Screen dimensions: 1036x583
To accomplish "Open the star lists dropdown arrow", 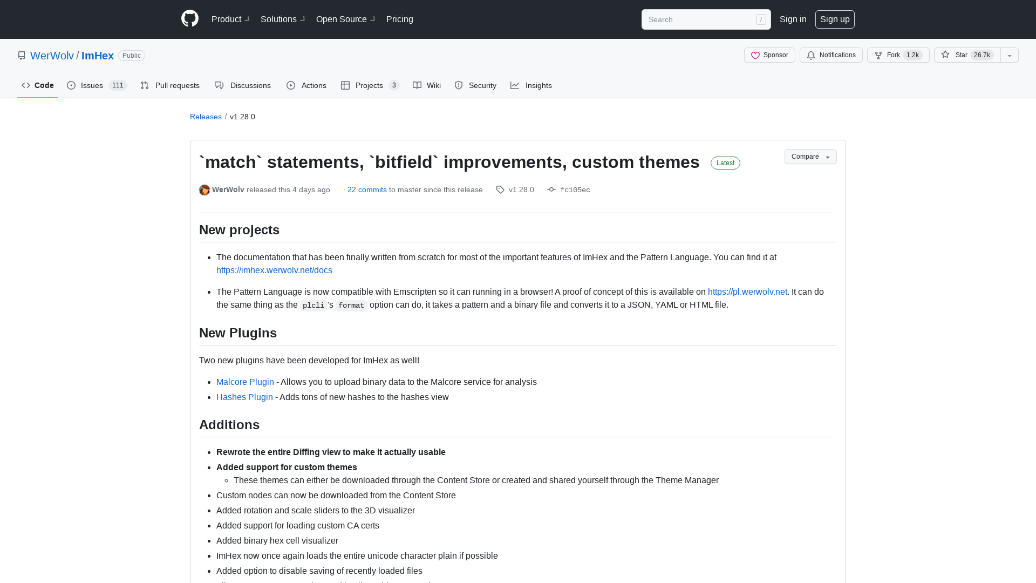I will 1010,56.
